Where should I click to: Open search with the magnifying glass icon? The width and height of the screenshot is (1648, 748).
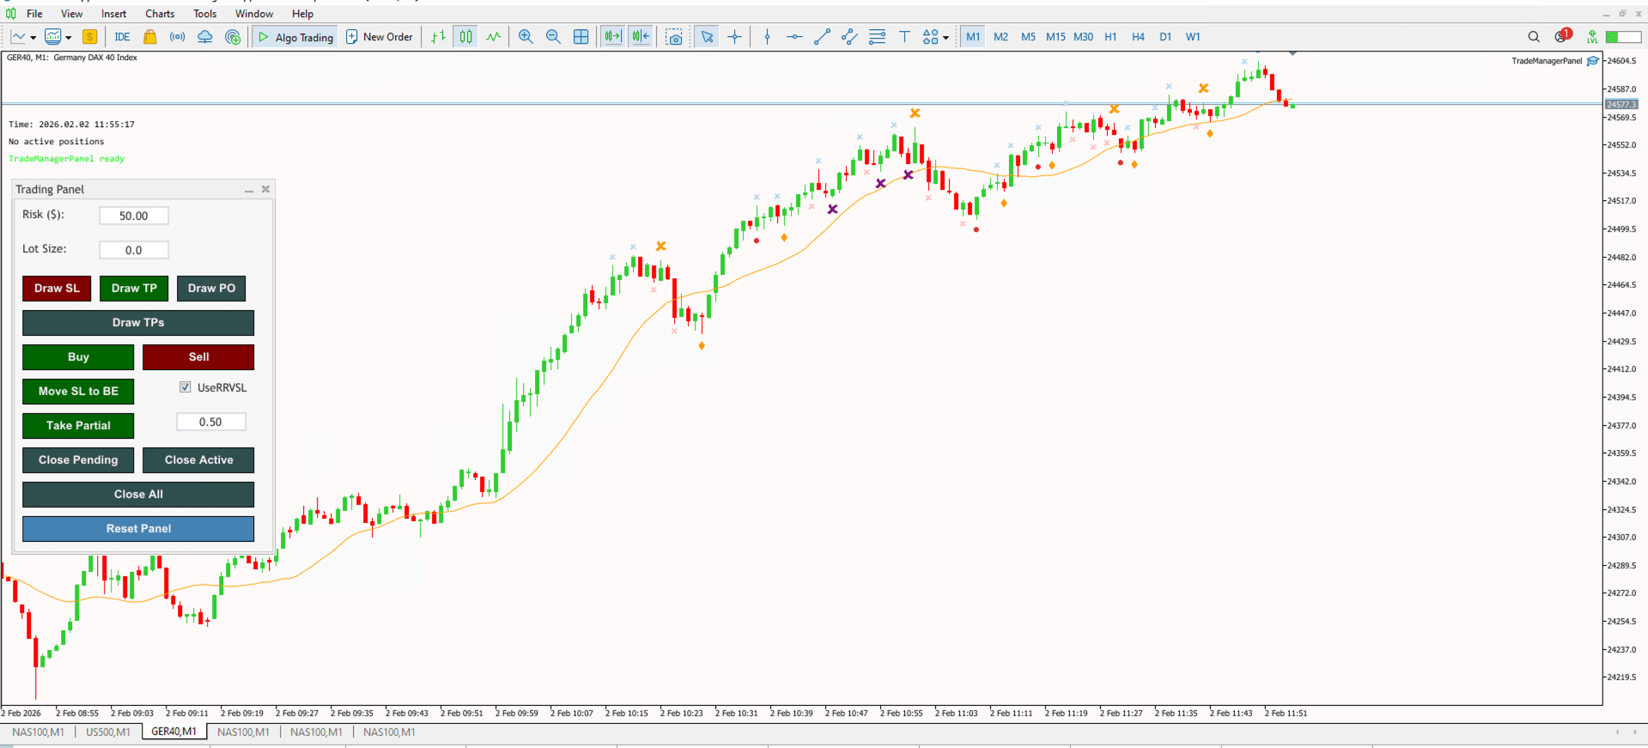pyautogui.click(x=1534, y=37)
